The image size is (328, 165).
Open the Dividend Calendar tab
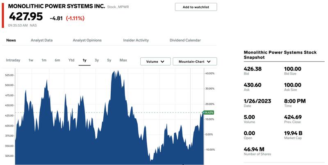pos(185,40)
